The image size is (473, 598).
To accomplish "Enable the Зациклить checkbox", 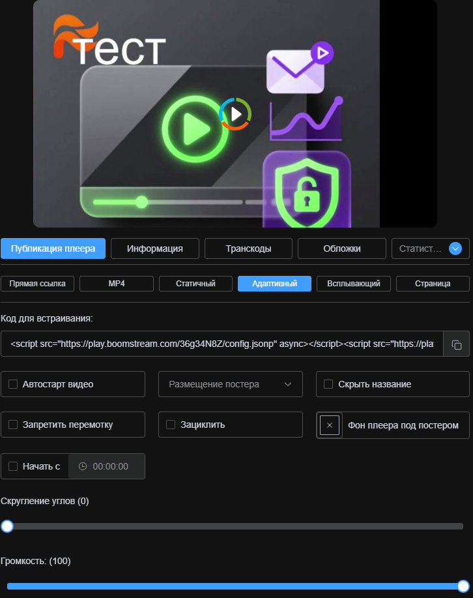I will tap(171, 425).
